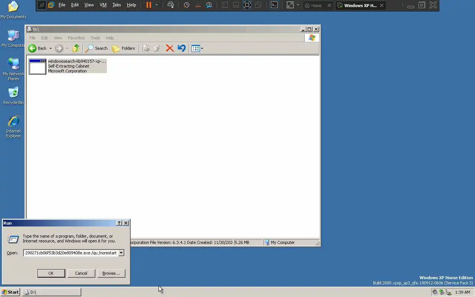This screenshot has width=475, height=297.
Task: Click Cancel in the Run dialog
Action: point(81,273)
